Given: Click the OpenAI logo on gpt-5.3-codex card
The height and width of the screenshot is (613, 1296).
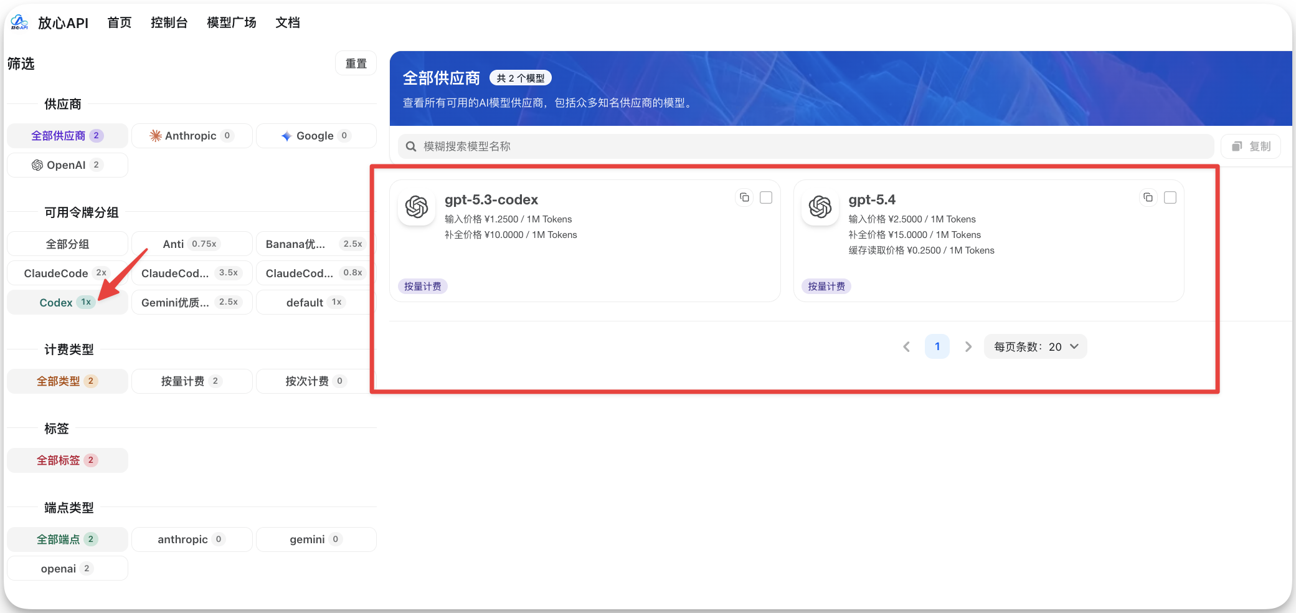Looking at the screenshot, I should point(417,207).
